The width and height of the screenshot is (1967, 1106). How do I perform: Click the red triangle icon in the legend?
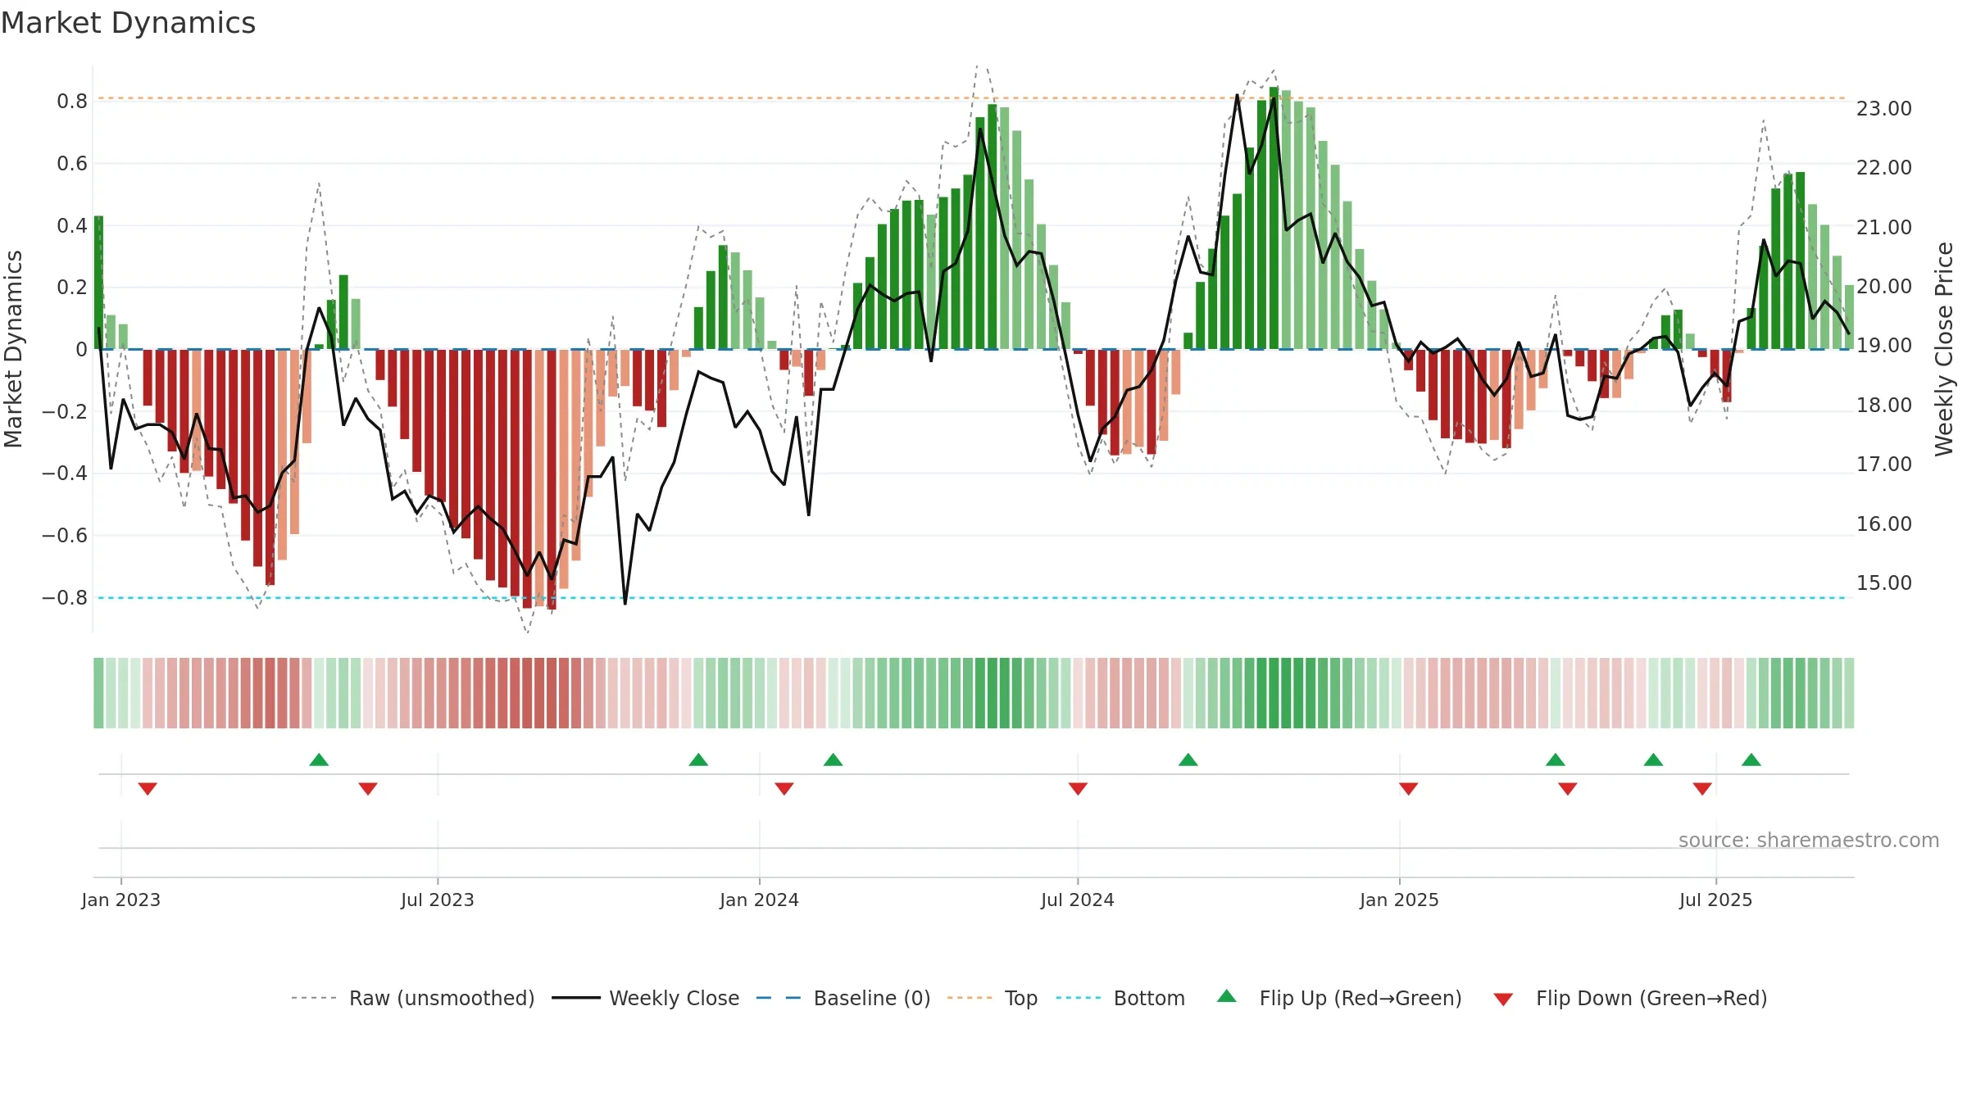click(x=1503, y=999)
